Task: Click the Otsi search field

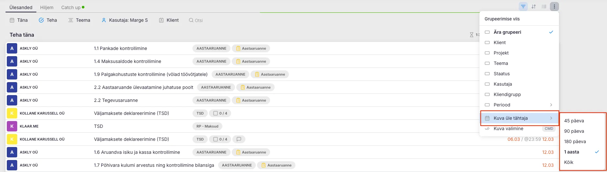Action: click(x=199, y=20)
